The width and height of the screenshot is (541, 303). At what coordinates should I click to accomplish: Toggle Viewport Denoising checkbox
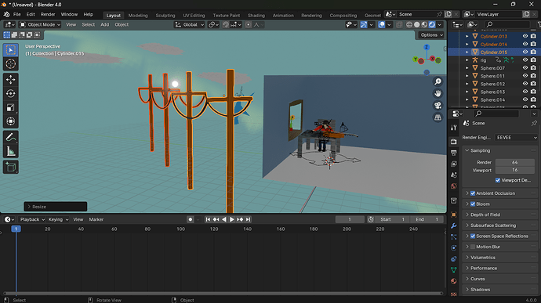click(x=498, y=180)
